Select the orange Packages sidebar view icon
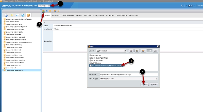 click(28, 15)
